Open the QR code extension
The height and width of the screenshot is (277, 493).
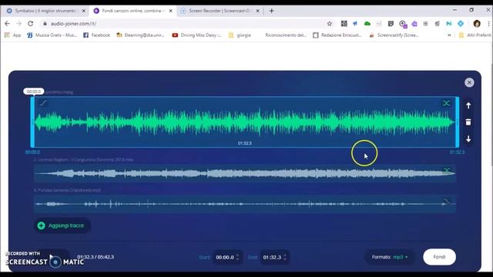pyautogui.click(x=344, y=24)
